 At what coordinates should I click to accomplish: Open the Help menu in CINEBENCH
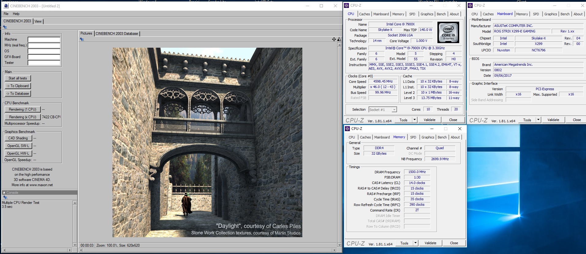point(16,14)
